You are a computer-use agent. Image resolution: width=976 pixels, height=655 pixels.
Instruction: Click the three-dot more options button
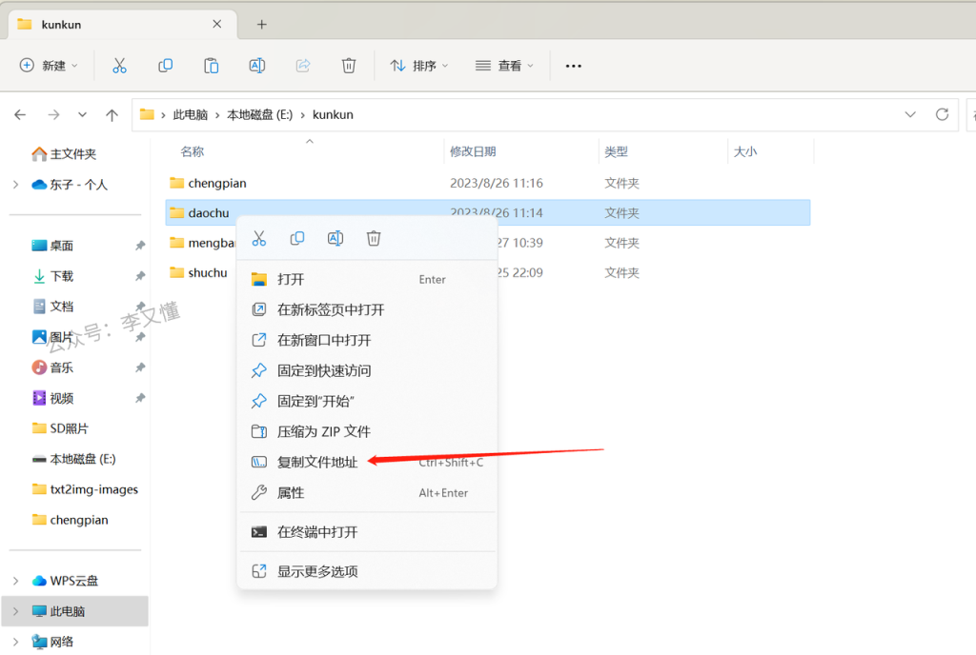(x=573, y=66)
